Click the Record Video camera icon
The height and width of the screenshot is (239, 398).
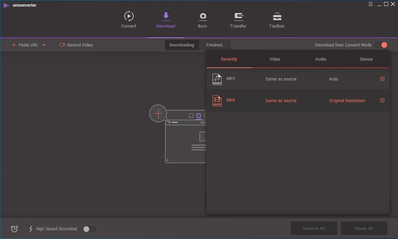pos(62,45)
